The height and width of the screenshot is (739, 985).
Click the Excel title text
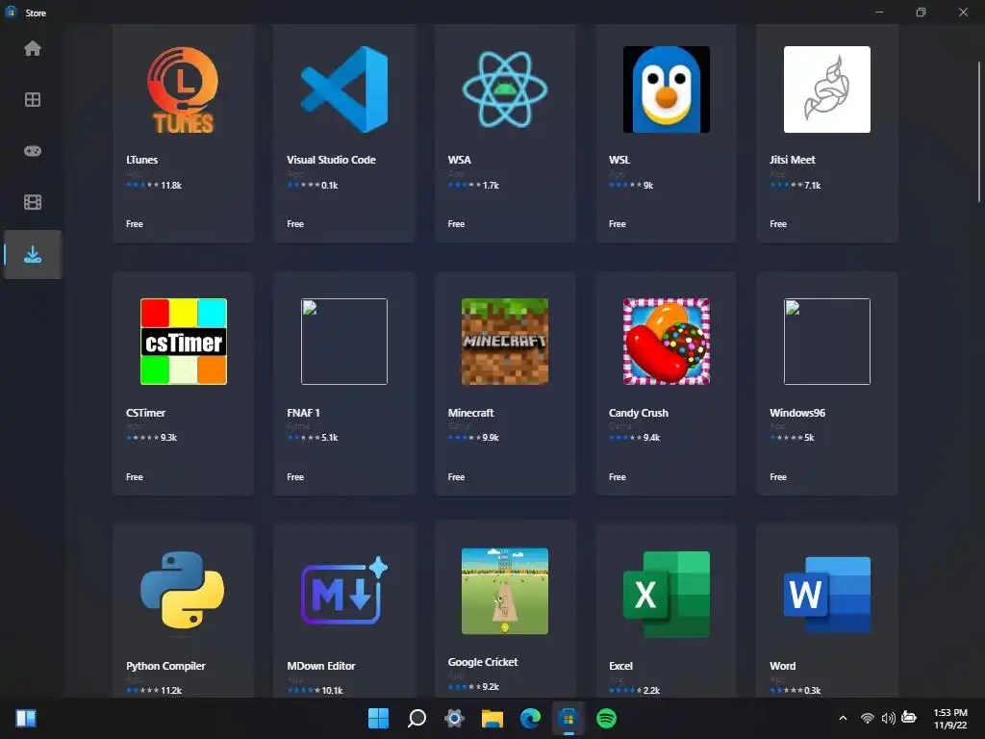point(620,666)
